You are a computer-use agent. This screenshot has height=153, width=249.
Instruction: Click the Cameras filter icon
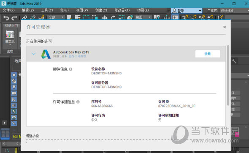point(14,93)
